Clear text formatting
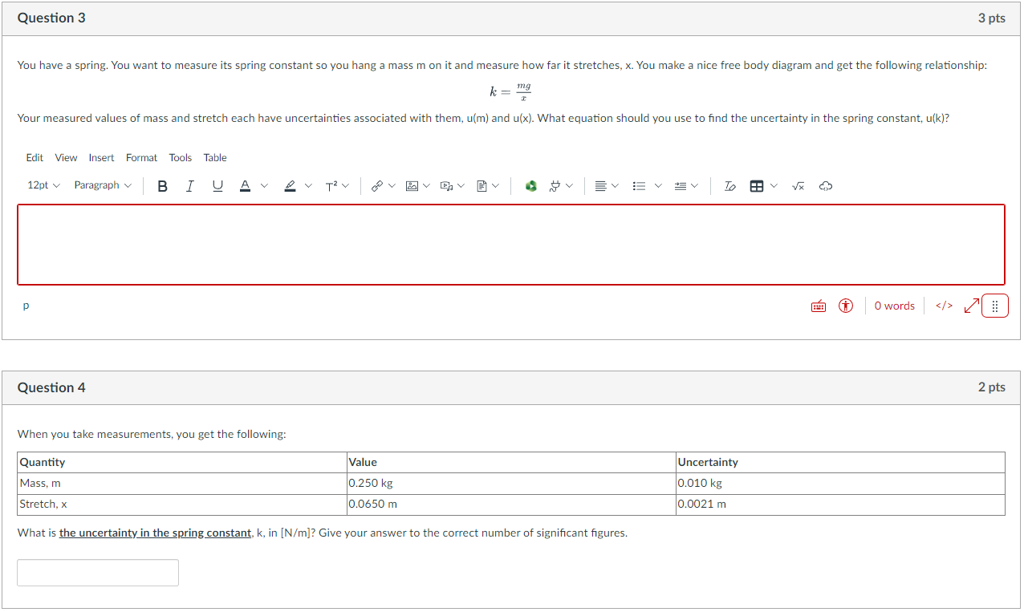 [x=729, y=185]
